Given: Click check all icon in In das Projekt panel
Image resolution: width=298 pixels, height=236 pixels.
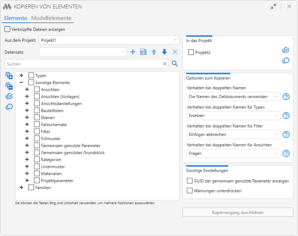Looking at the screenshot, I should [x=286, y=50].
